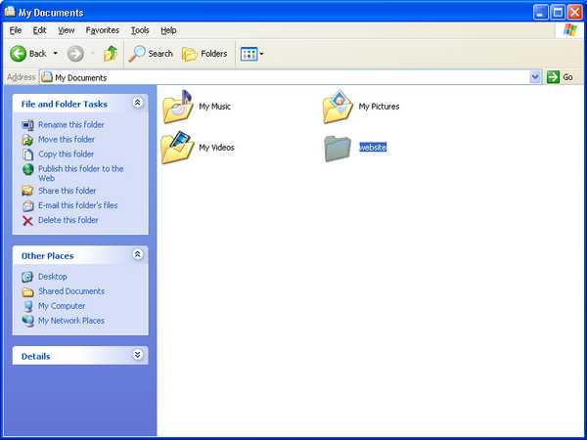Toggle the Folders tree pane
Screen dimensions: 587x440
pos(204,54)
